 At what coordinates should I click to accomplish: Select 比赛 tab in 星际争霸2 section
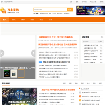tap(70, 83)
